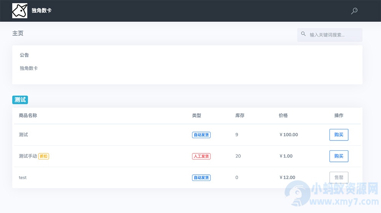Click the 主页 page heading
This screenshot has width=381, height=213.
[x=18, y=33]
